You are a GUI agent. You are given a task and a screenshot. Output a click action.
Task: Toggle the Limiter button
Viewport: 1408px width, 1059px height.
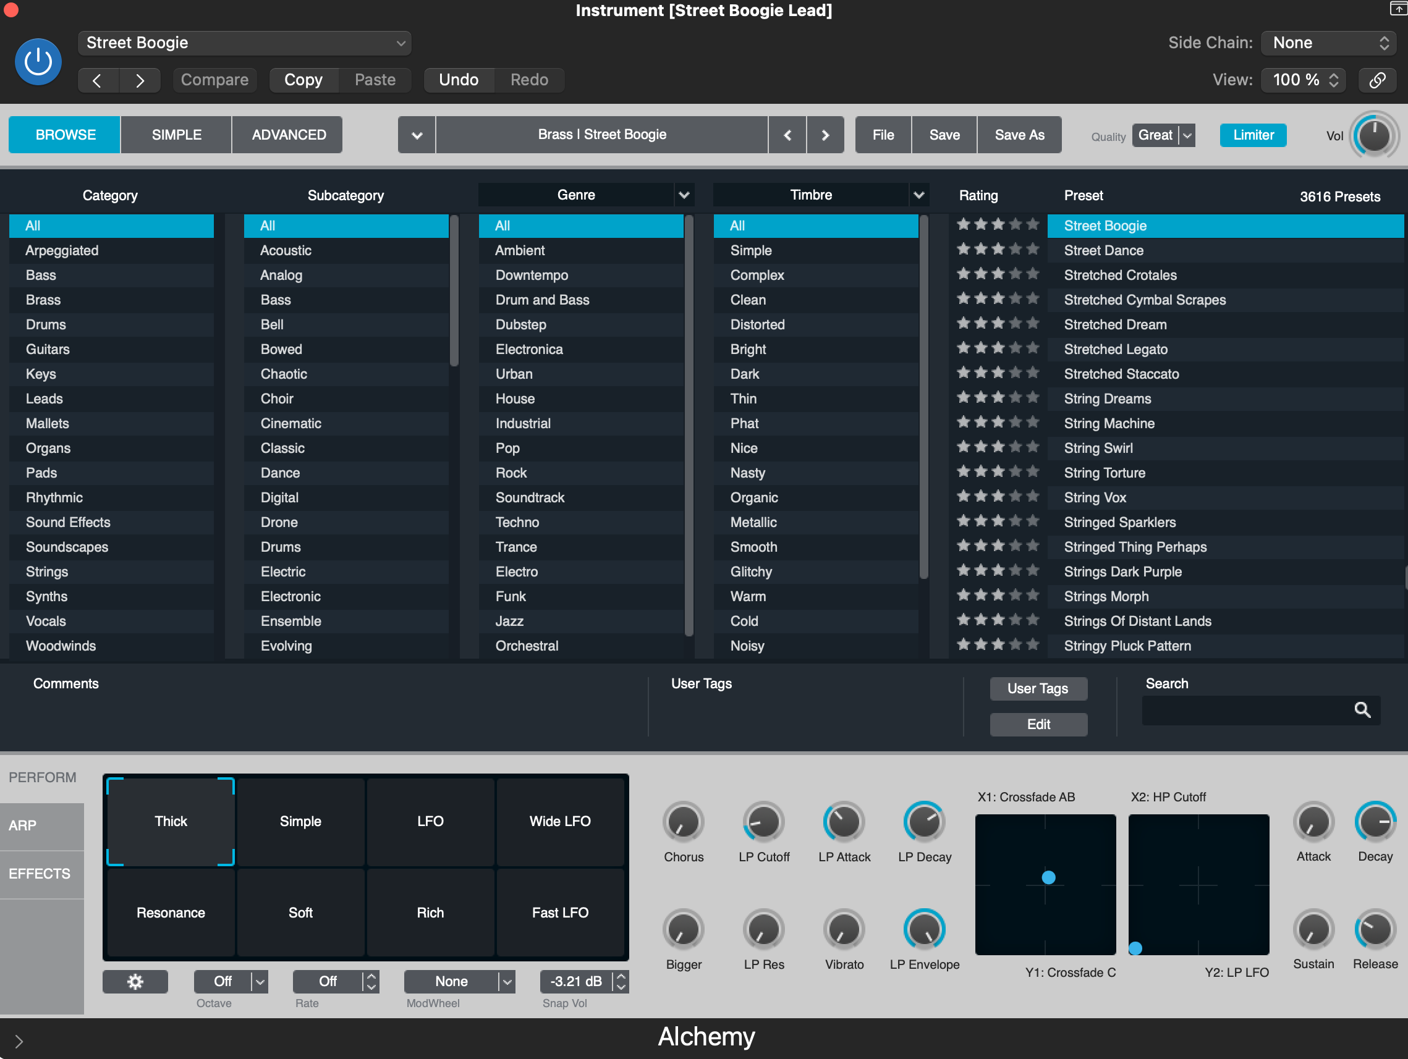click(1253, 135)
